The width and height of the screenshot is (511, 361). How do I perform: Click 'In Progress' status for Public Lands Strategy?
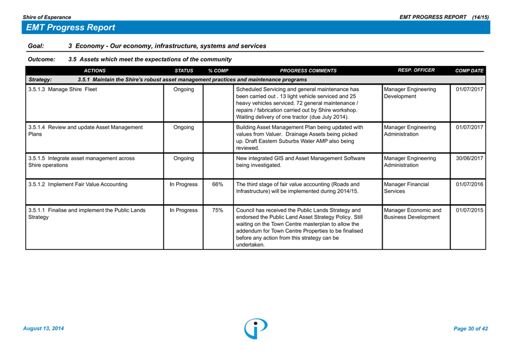183,210
